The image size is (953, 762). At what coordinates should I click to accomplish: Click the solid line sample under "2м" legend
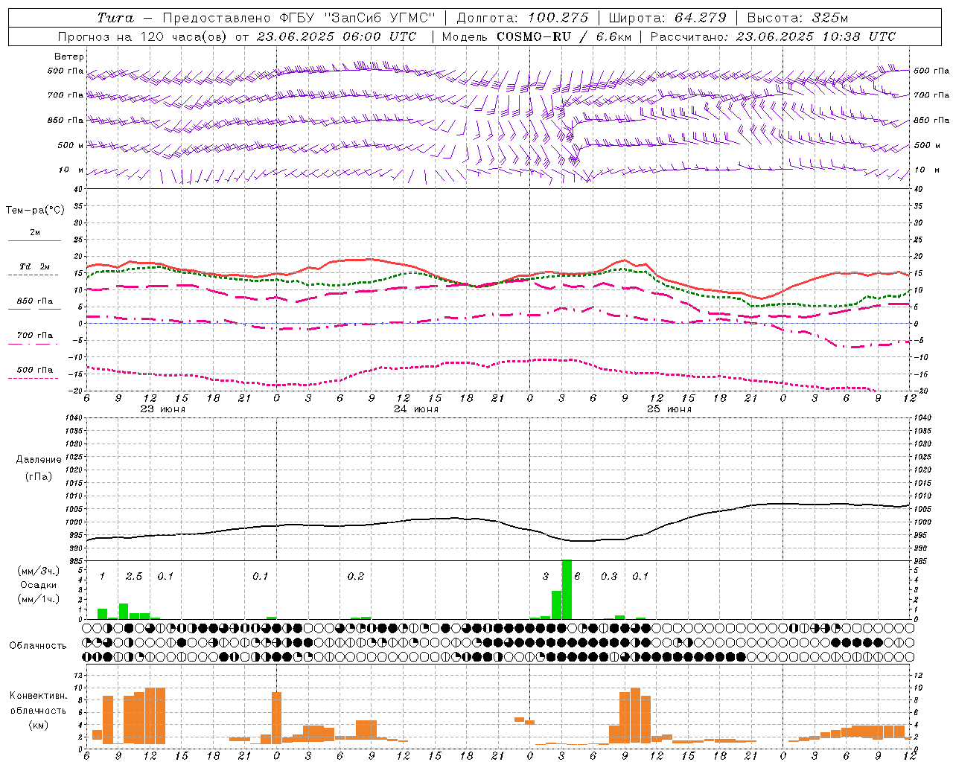pos(34,241)
